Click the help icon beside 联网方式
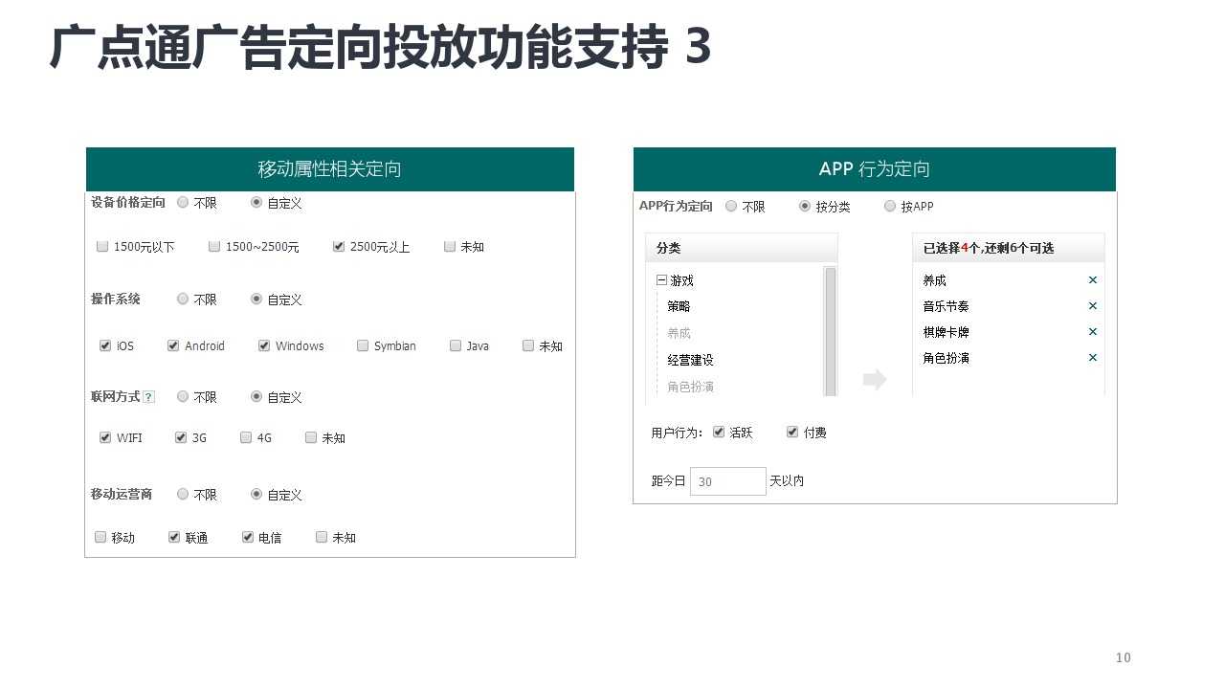Image resolution: width=1225 pixels, height=689 pixels. 148,397
